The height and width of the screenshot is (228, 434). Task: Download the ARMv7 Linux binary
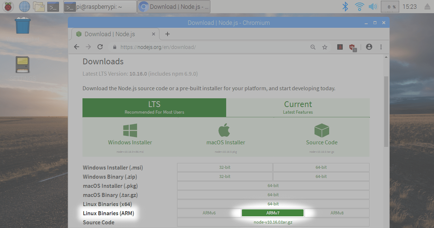273,213
